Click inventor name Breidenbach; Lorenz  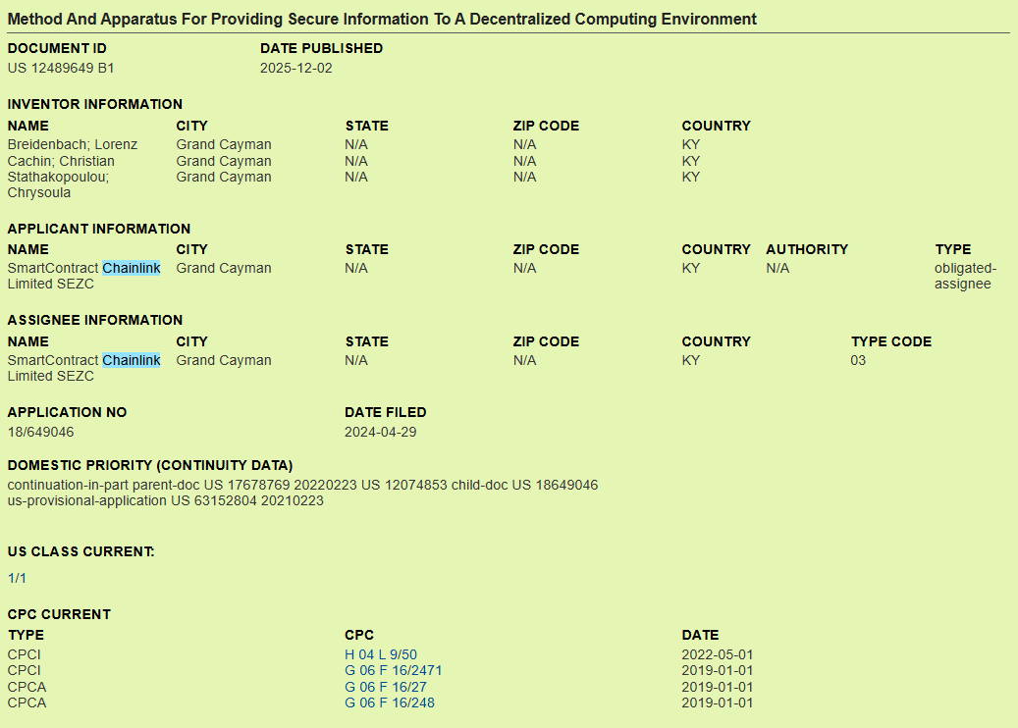(73, 144)
